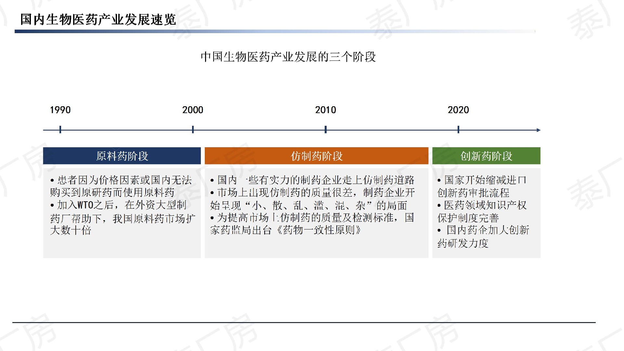
Task: Click bullet 医药领域知识产权
Action: pyautogui.click(x=482, y=205)
